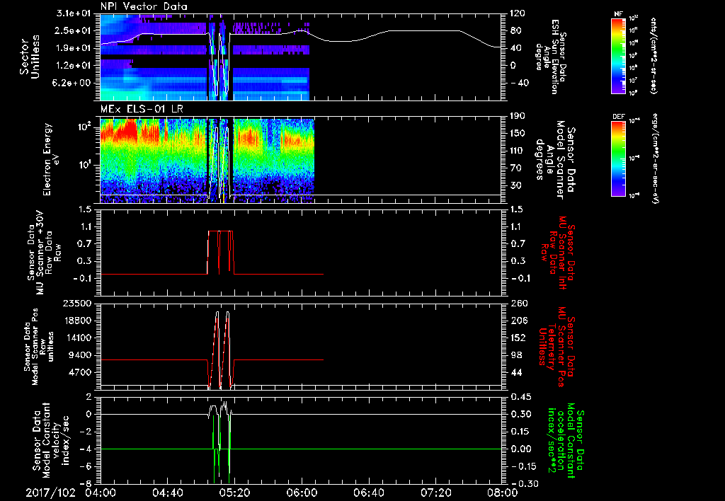
Task: Click the 18800 scanner position tick label
Action: (77, 321)
